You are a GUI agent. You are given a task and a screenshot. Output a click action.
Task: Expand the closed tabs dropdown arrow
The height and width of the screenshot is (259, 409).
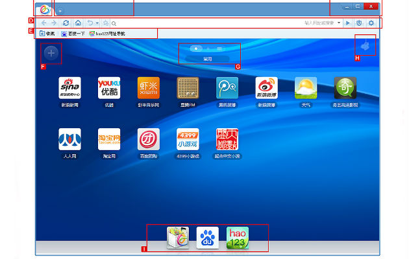[x=97, y=23]
